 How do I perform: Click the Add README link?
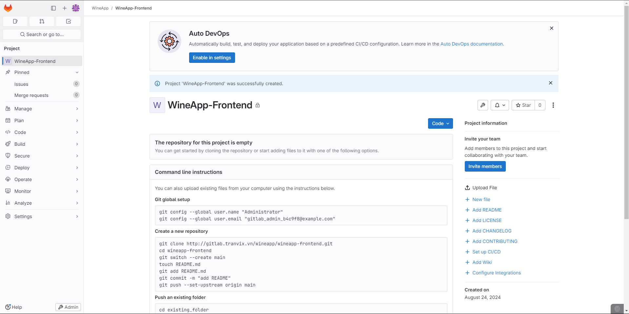click(487, 210)
